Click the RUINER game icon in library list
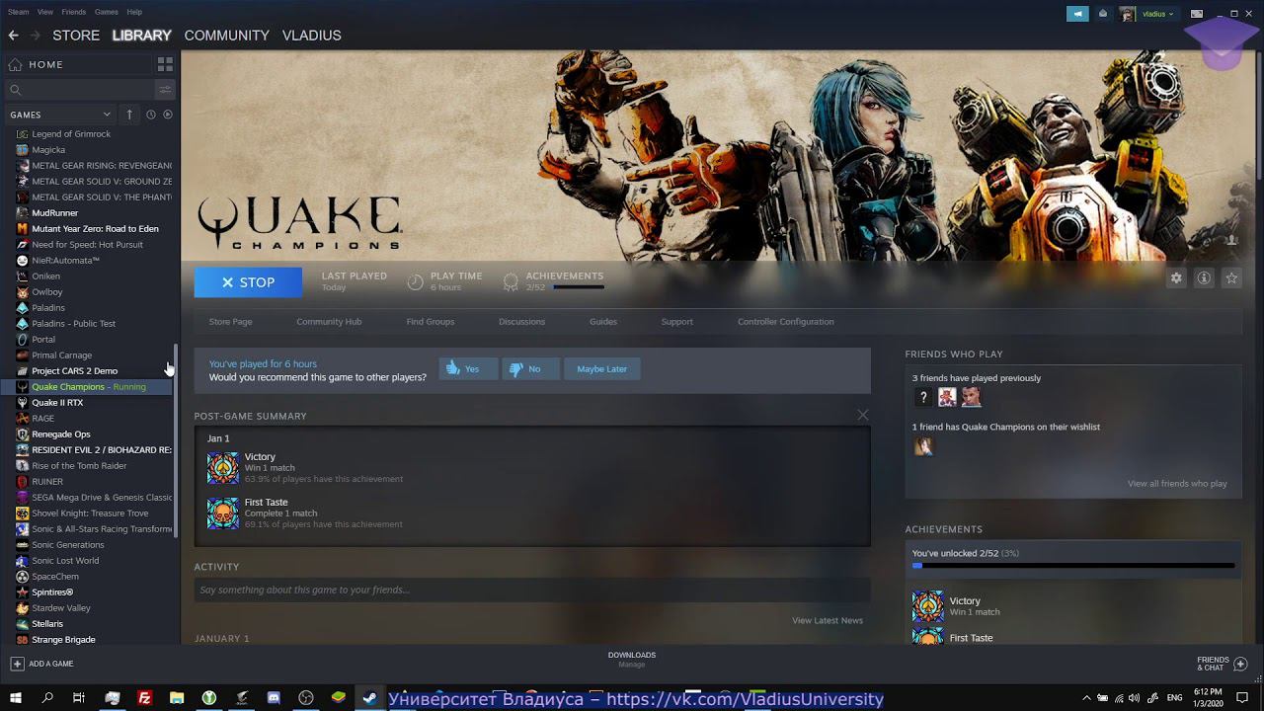Viewport: 1264px width, 711px height. point(23,482)
